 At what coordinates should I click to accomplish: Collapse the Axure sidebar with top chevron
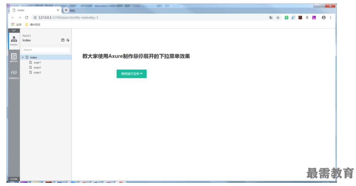point(14,30)
